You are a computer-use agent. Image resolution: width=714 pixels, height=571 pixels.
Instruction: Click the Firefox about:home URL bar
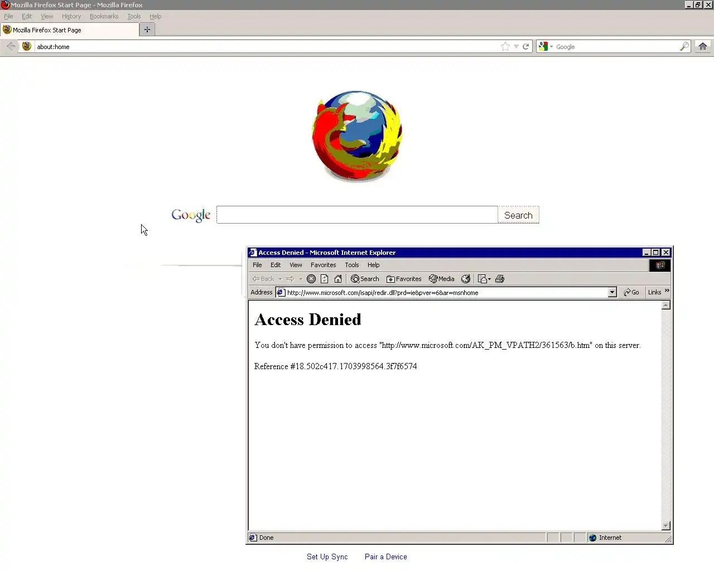pos(267,47)
